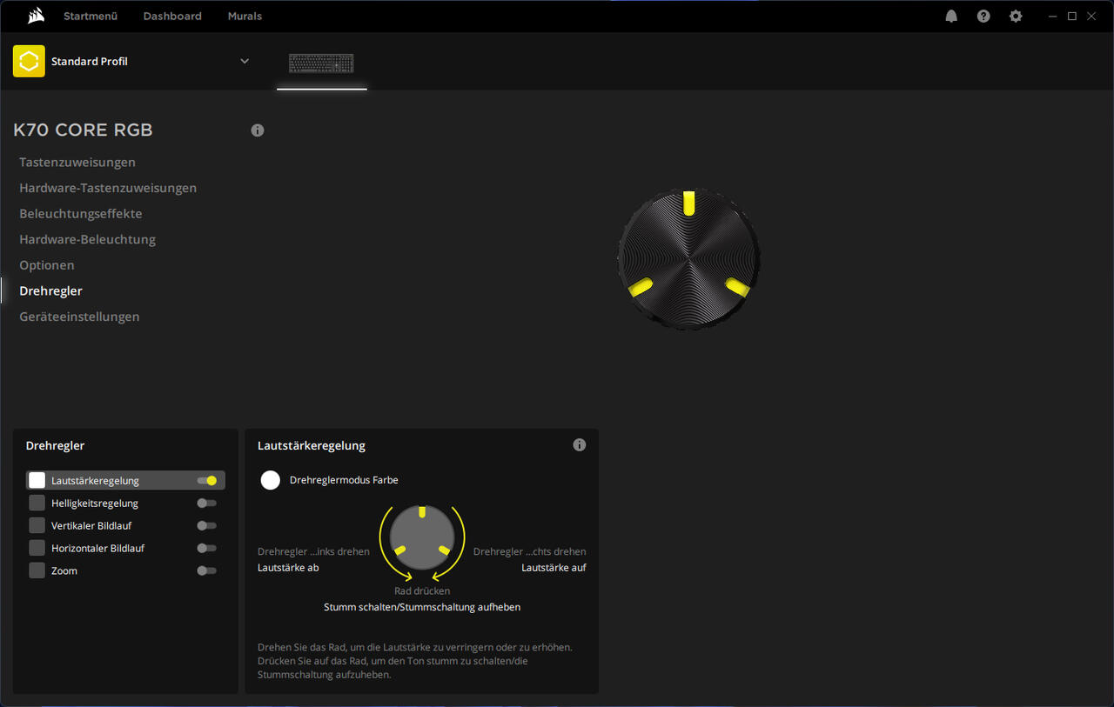Open the settings gear icon
1114x707 pixels.
pyautogui.click(x=1016, y=17)
